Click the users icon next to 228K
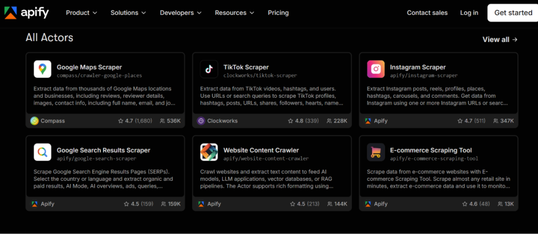This screenshot has height=234, width=538. (329, 121)
